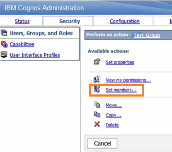Click the red X Delete icon
The width and height of the screenshot is (172, 152).
97,124
